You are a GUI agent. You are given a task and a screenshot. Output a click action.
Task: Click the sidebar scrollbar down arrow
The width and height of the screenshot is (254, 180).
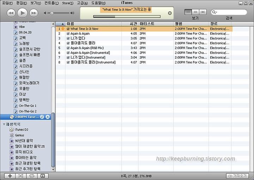coord(53,170)
